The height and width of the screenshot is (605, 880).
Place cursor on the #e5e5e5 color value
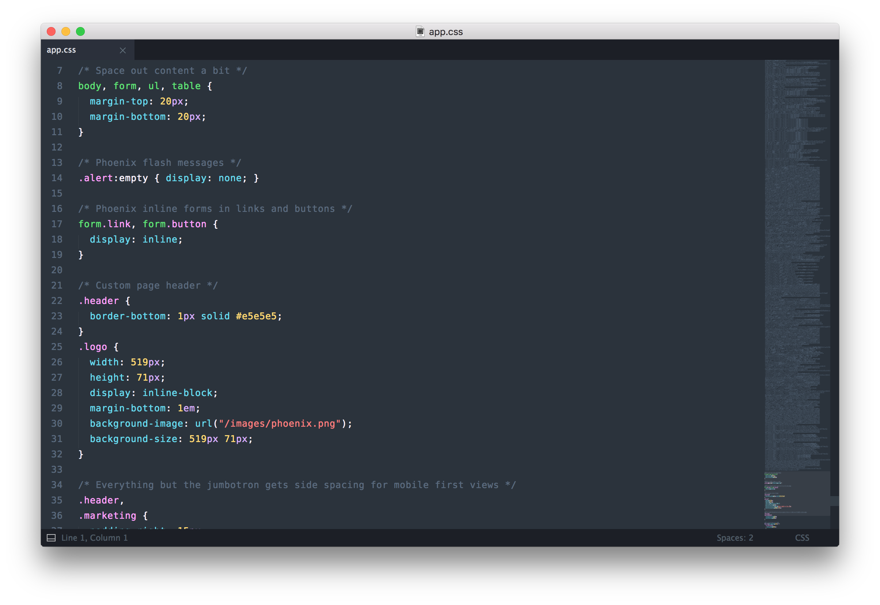click(256, 316)
